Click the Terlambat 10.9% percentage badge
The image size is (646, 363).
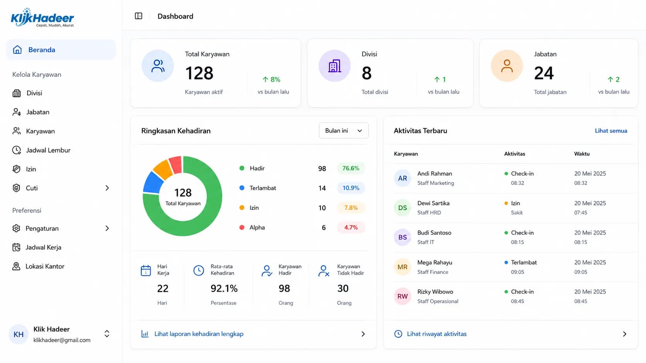pyautogui.click(x=351, y=188)
